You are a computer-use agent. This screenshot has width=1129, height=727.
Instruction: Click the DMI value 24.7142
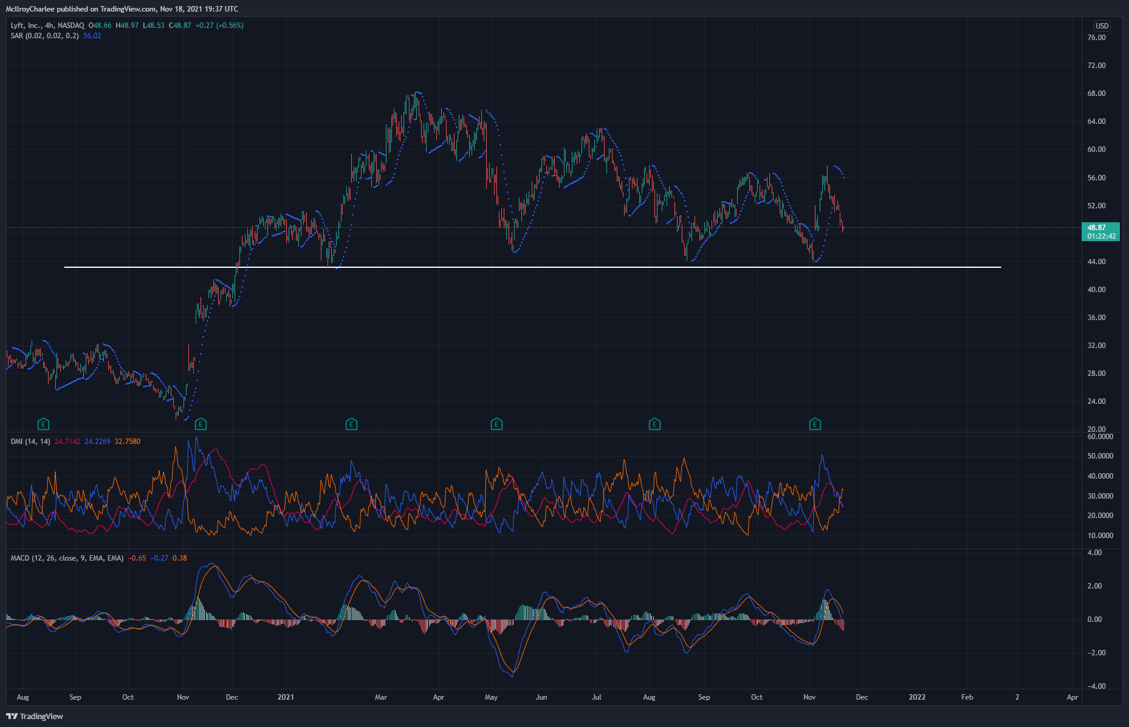point(67,442)
